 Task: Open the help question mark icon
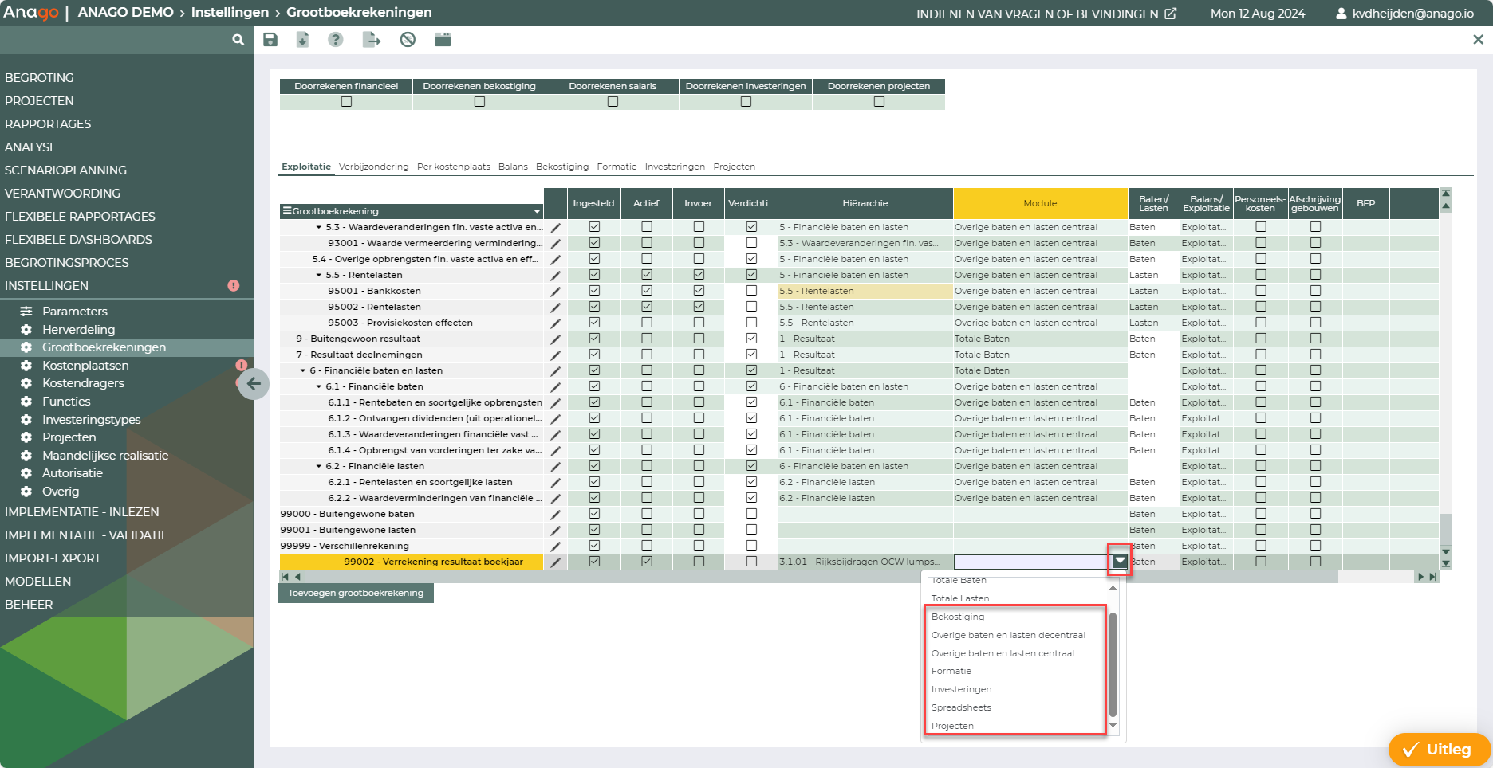pos(336,39)
